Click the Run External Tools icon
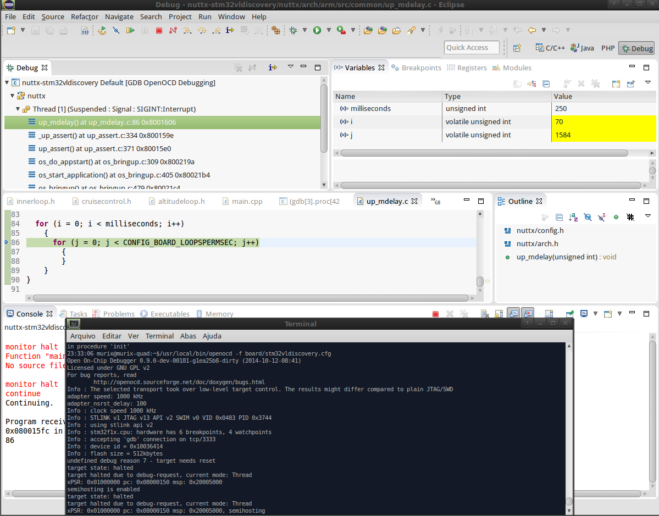Image resolution: width=659 pixels, height=516 pixels. [x=341, y=30]
